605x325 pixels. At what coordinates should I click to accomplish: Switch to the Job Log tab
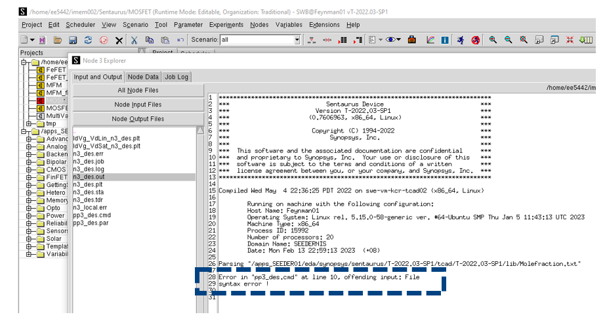point(177,77)
